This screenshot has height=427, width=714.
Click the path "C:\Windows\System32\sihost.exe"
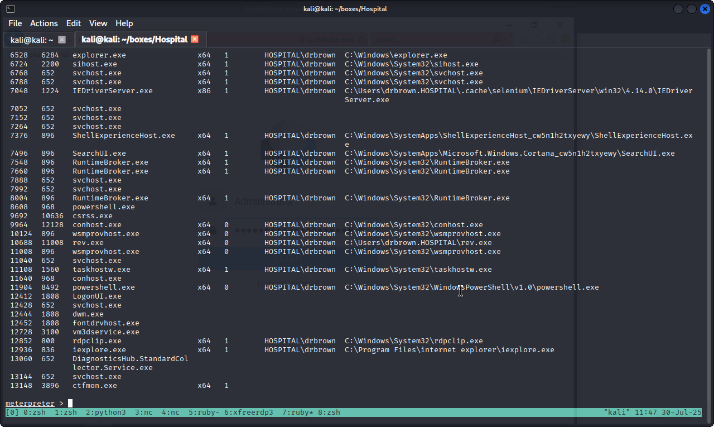click(x=412, y=64)
